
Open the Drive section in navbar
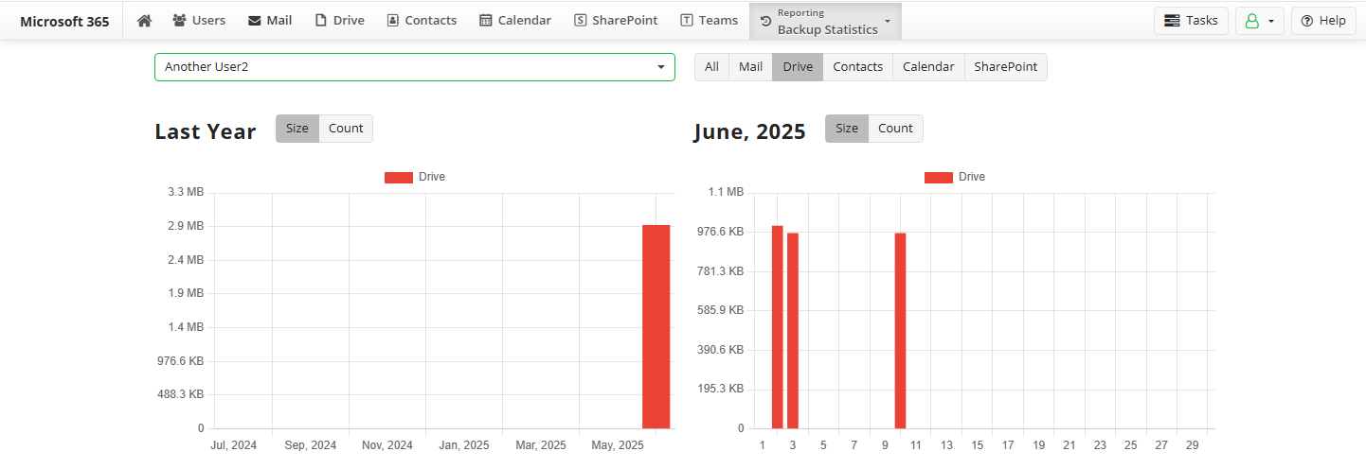[339, 20]
